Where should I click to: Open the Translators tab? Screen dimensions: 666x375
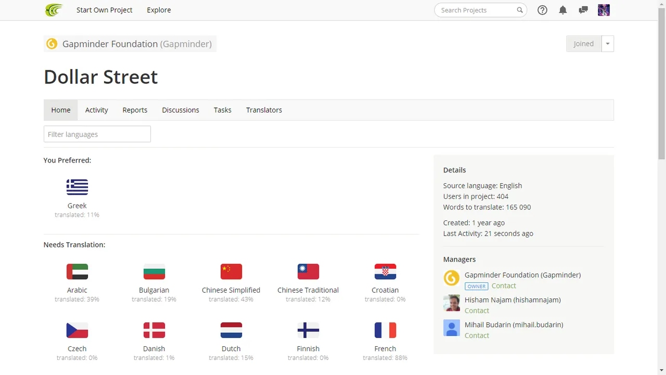click(264, 110)
